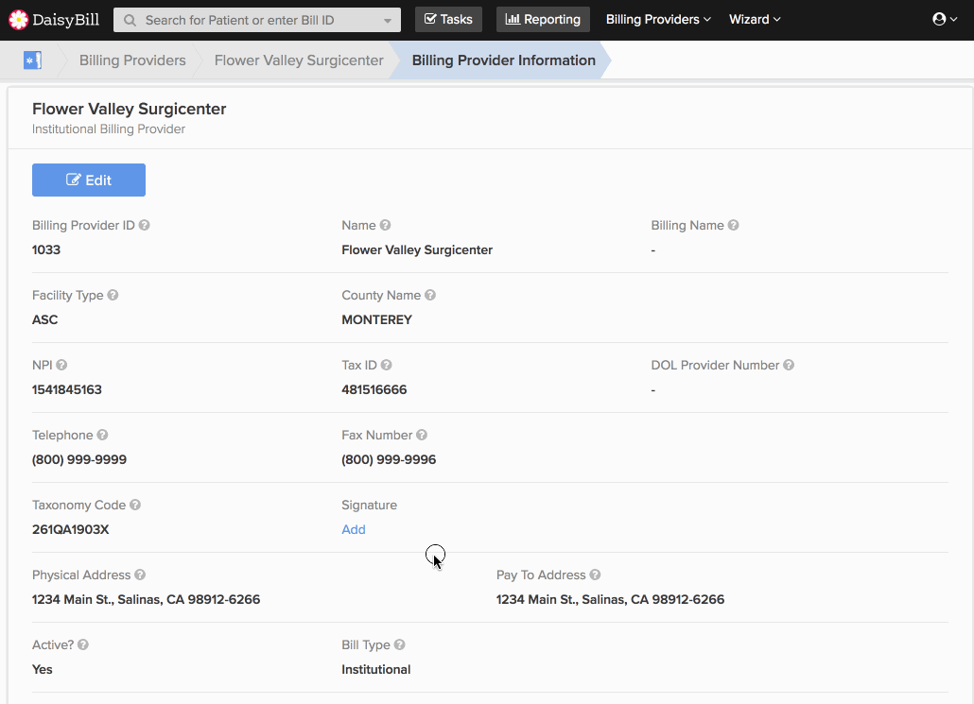Show help icon for Physical Address

tap(140, 575)
